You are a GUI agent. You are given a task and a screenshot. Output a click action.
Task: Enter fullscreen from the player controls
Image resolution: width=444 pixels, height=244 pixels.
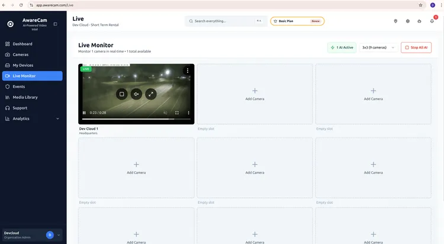177,113
